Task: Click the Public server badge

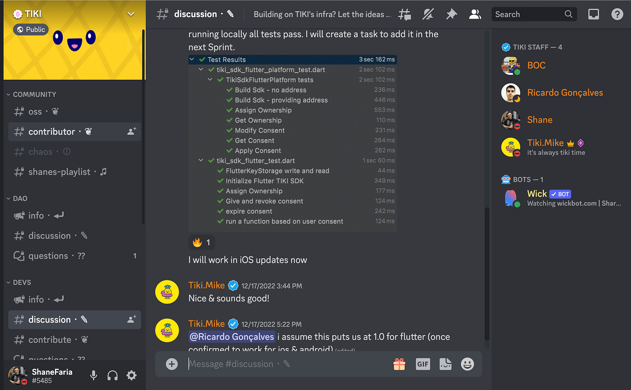Action: point(31,29)
